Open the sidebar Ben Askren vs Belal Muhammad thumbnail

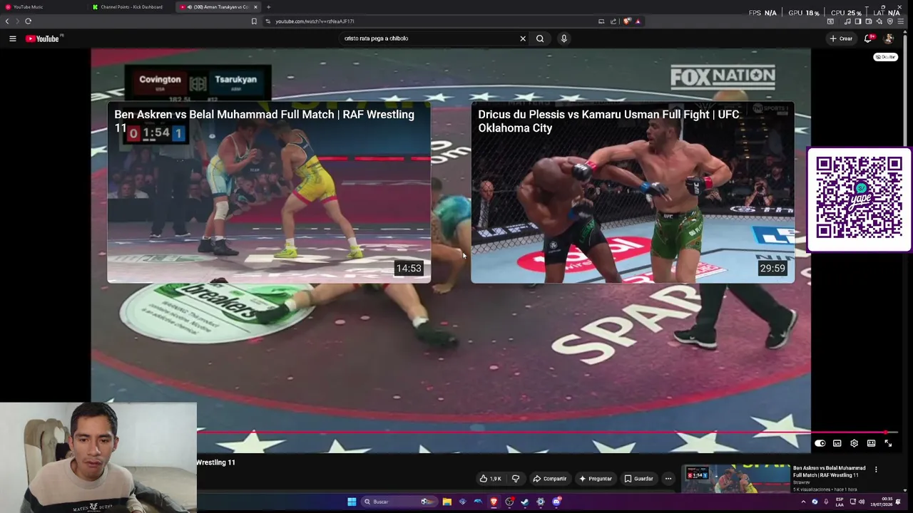pyautogui.click(x=735, y=479)
